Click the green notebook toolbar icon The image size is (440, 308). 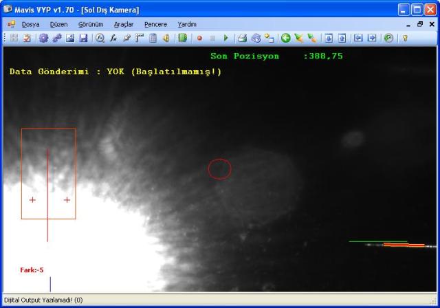click(183, 38)
